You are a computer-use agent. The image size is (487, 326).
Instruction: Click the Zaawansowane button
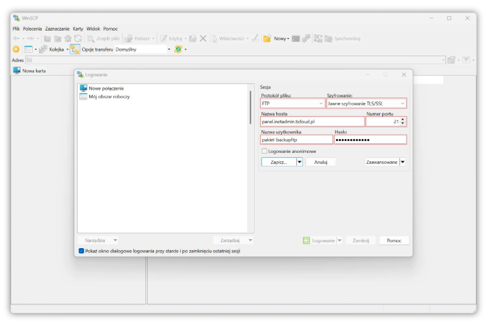pyautogui.click(x=382, y=162)
